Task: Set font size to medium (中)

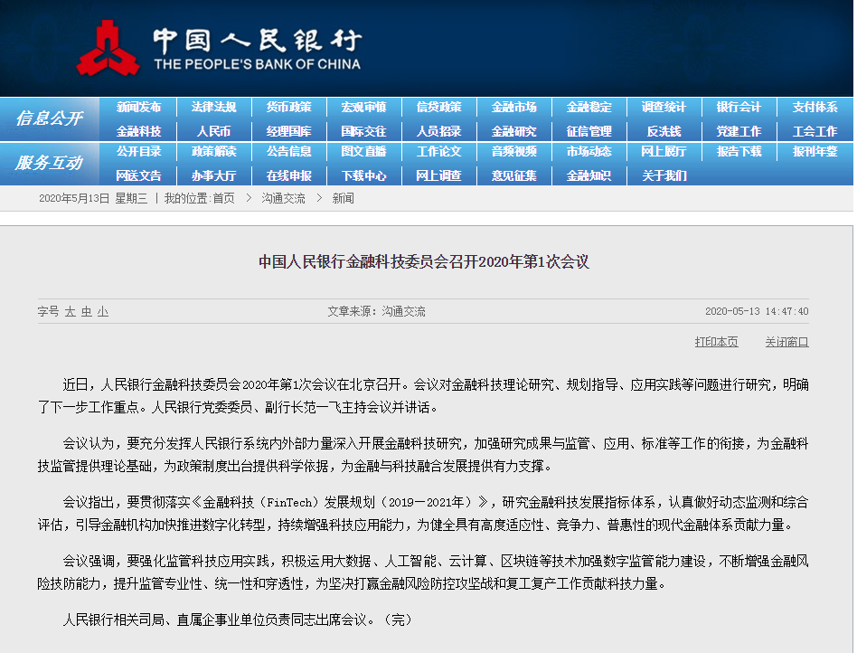Action: click(87, 312)
